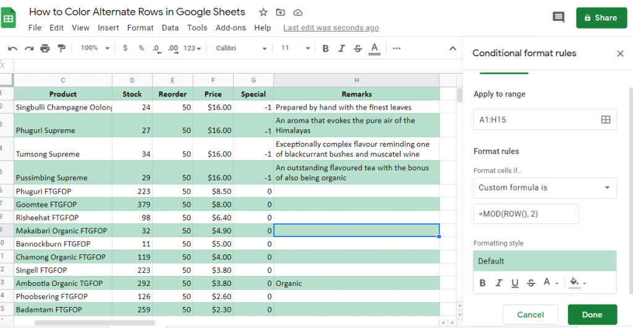Open text color in main toolbar
The height and width of the screenshot is (328, 633).
point(375,48)
